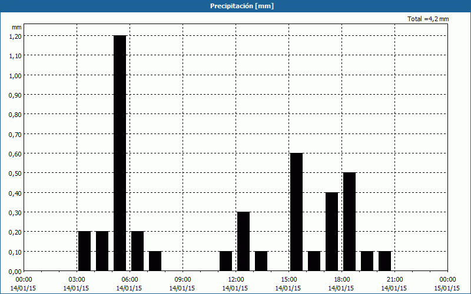
Task: Click the tallest bar reaching 1,20 mm
Action: pyautogui.click(x=120, y=153)
